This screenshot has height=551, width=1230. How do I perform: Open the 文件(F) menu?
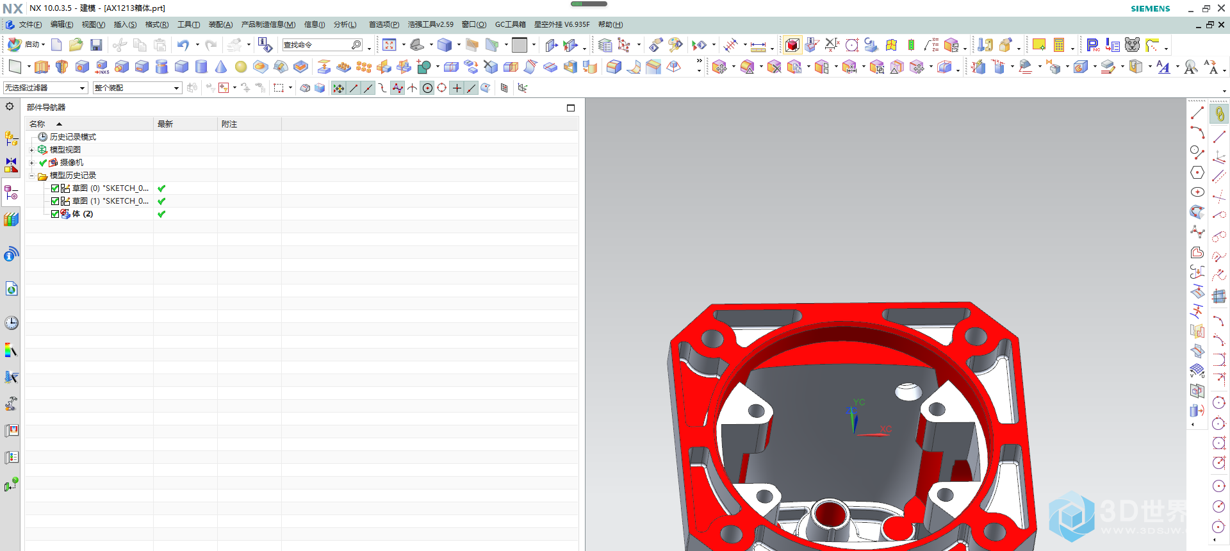coord(30,24)
